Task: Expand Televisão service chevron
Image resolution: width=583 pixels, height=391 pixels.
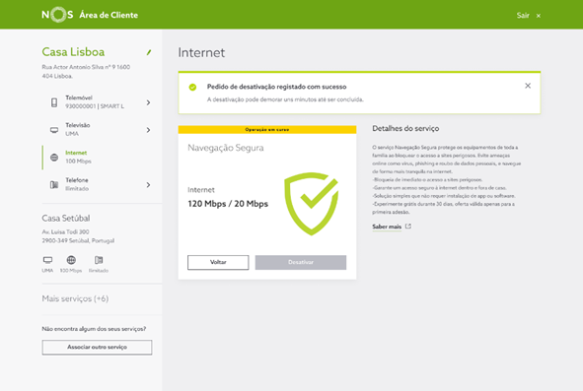Action: tap(148, 130)
